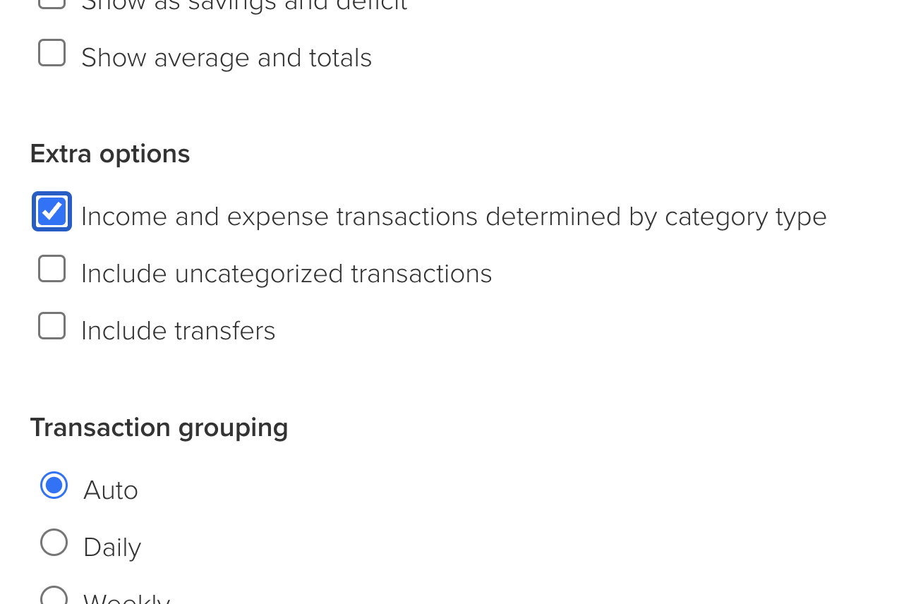The height and width of the screenshot is (604, 923).
Task: Click the "Show average and totals" label text
Action: [x=226, y=58]
